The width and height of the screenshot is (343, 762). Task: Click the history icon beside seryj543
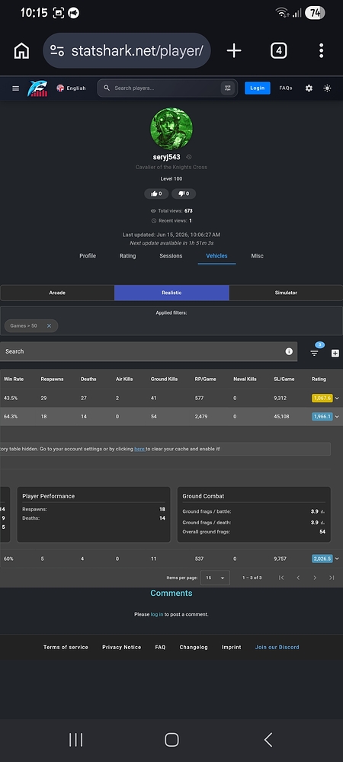tap(189, 157)
